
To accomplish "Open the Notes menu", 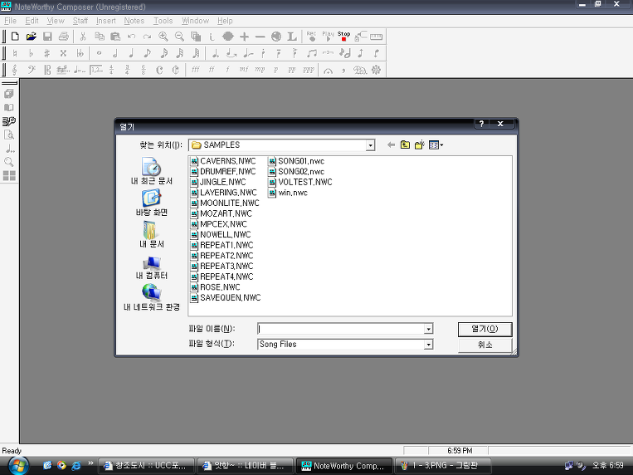I will (x=134, y=21).
